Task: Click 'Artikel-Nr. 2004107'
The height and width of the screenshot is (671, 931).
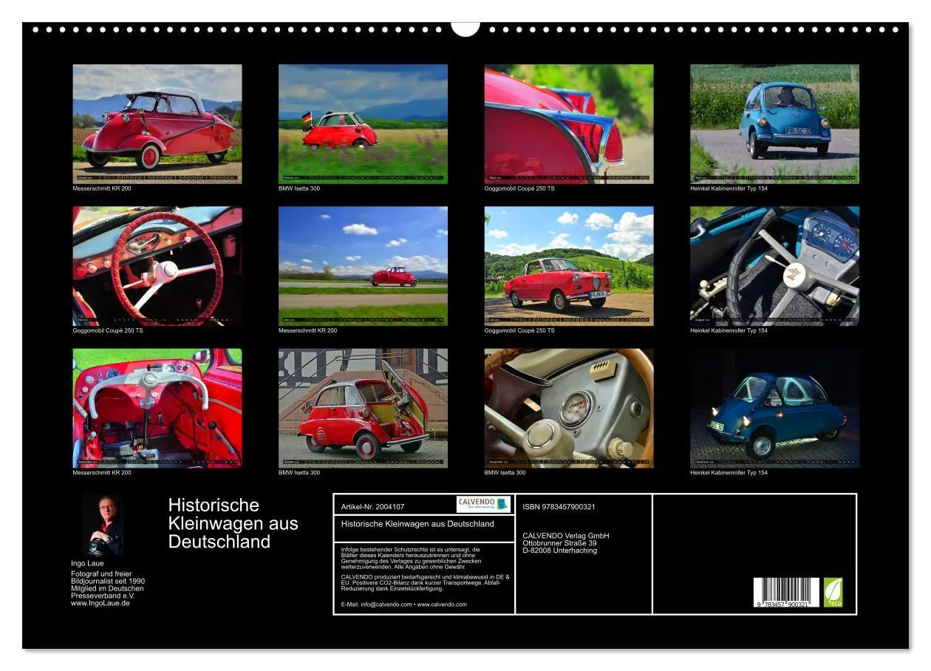Action: pyautogui.click(x=373, y=507)
